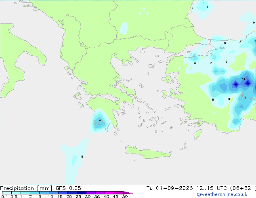Click the 'Tu 01-09-2026' date text
This screenshot has width=256, height=198.
[170, 188]
